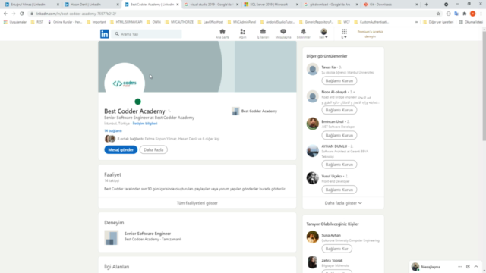Open the 14 bağlantı connections link

coord(113,131)
